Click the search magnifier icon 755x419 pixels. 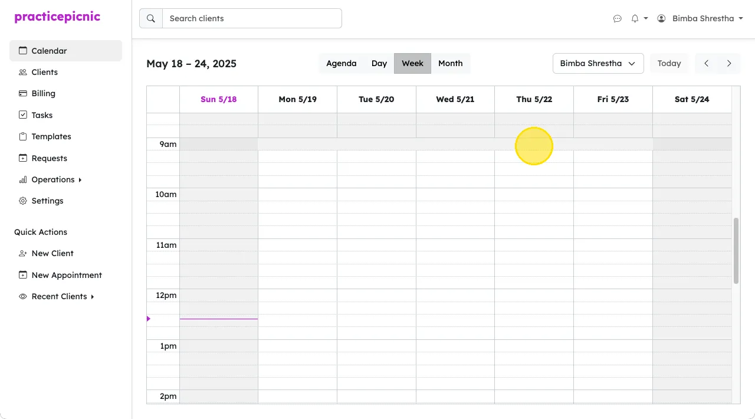point(151,18)
